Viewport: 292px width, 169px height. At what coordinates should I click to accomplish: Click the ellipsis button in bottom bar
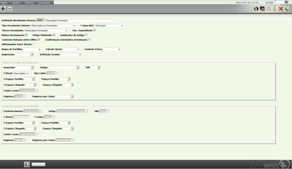(x=38, y=164)
